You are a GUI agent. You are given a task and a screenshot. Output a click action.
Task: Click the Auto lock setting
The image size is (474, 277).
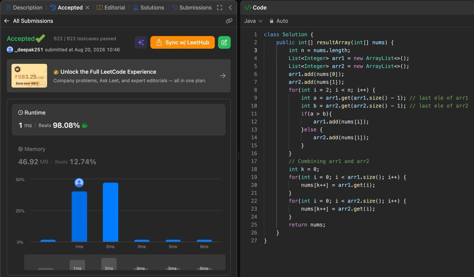click(x=278, y=21)
